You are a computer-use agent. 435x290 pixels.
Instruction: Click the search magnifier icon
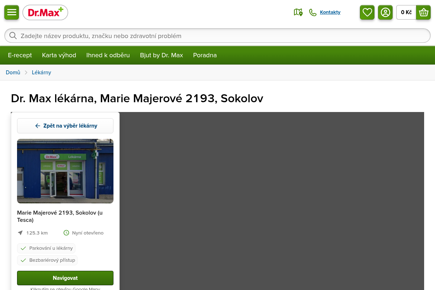[x=13, y=36]
